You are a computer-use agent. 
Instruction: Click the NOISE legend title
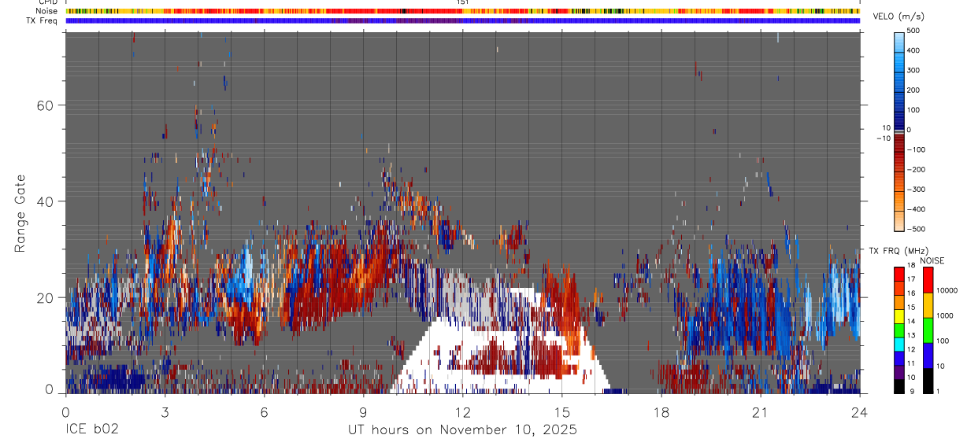coord(931,260)
